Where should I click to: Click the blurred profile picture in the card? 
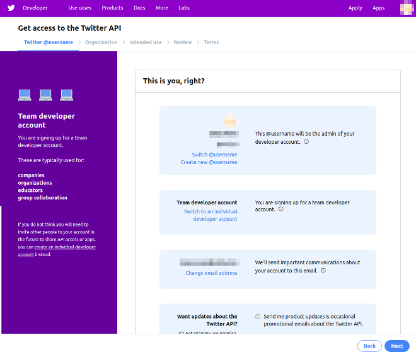[230, 121]
